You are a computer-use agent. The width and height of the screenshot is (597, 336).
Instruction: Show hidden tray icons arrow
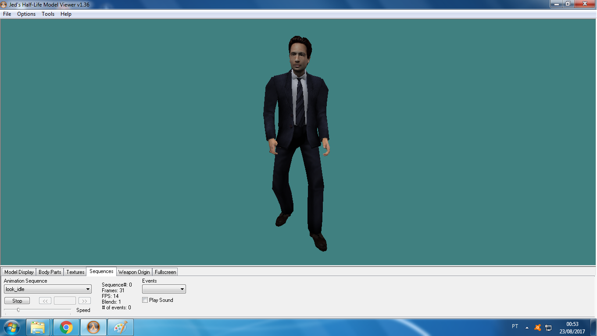coord(527,327)
